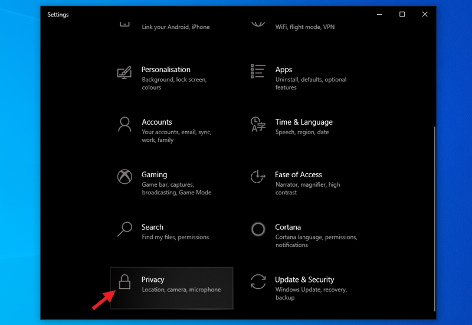Open the Personalisation monitor-and-pen icon
Image resolution: width=472 pixels, height=325 pixels.
tap(124, 72)
